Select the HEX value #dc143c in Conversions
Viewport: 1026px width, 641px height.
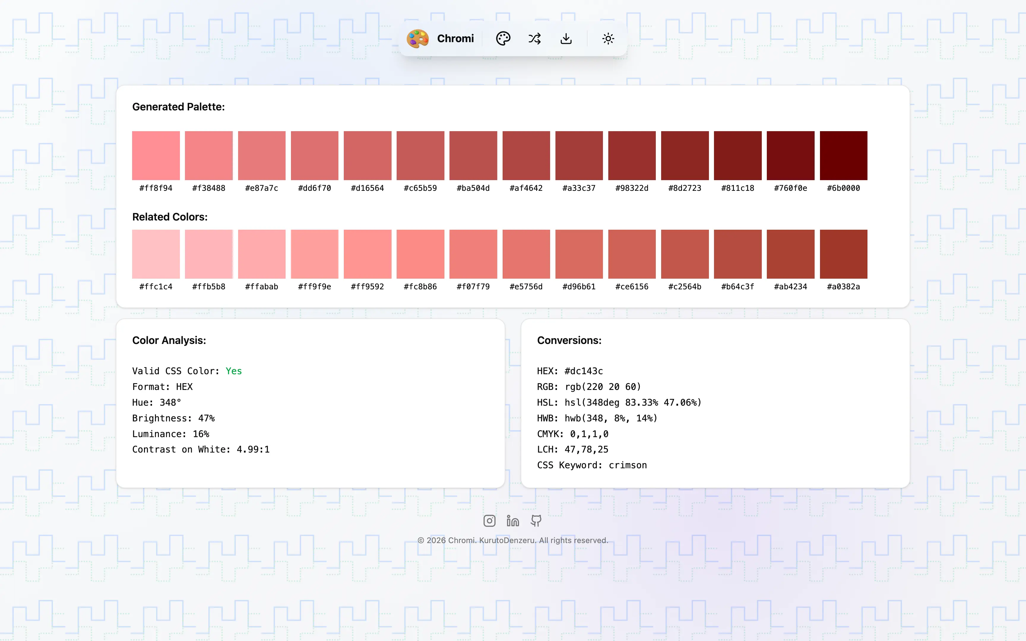click(x=583, y=371)
